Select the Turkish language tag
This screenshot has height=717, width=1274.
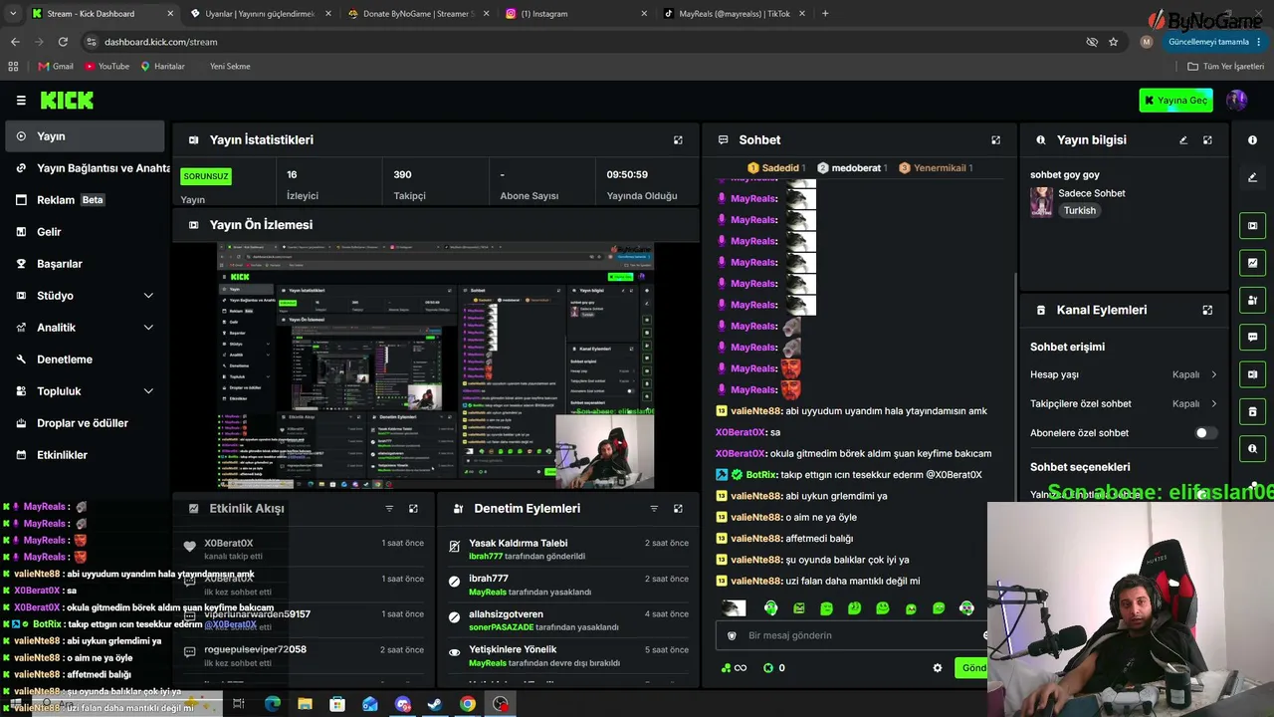click(x=1079, y=211)
